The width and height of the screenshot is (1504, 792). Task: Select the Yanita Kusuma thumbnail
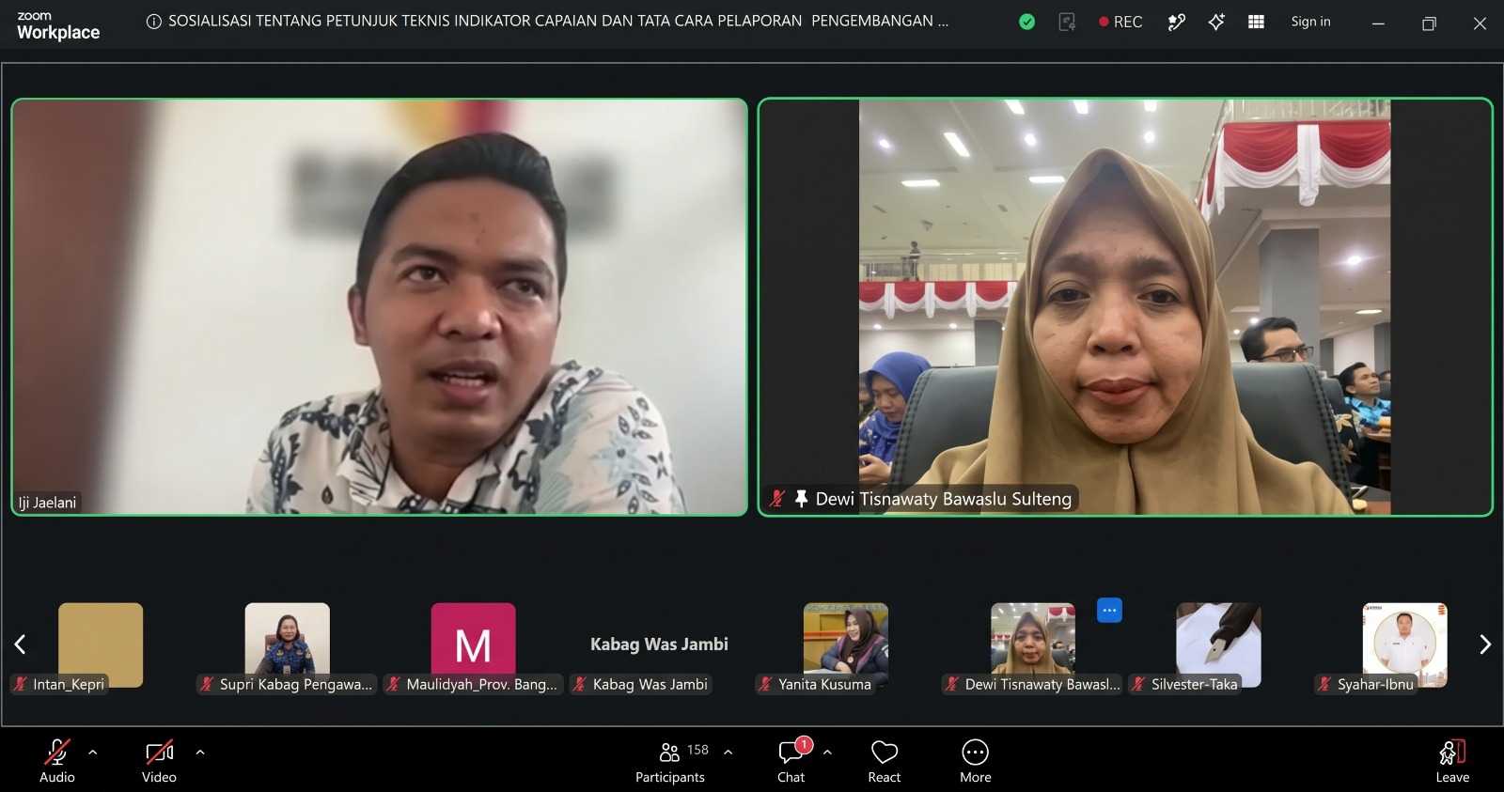846,645
